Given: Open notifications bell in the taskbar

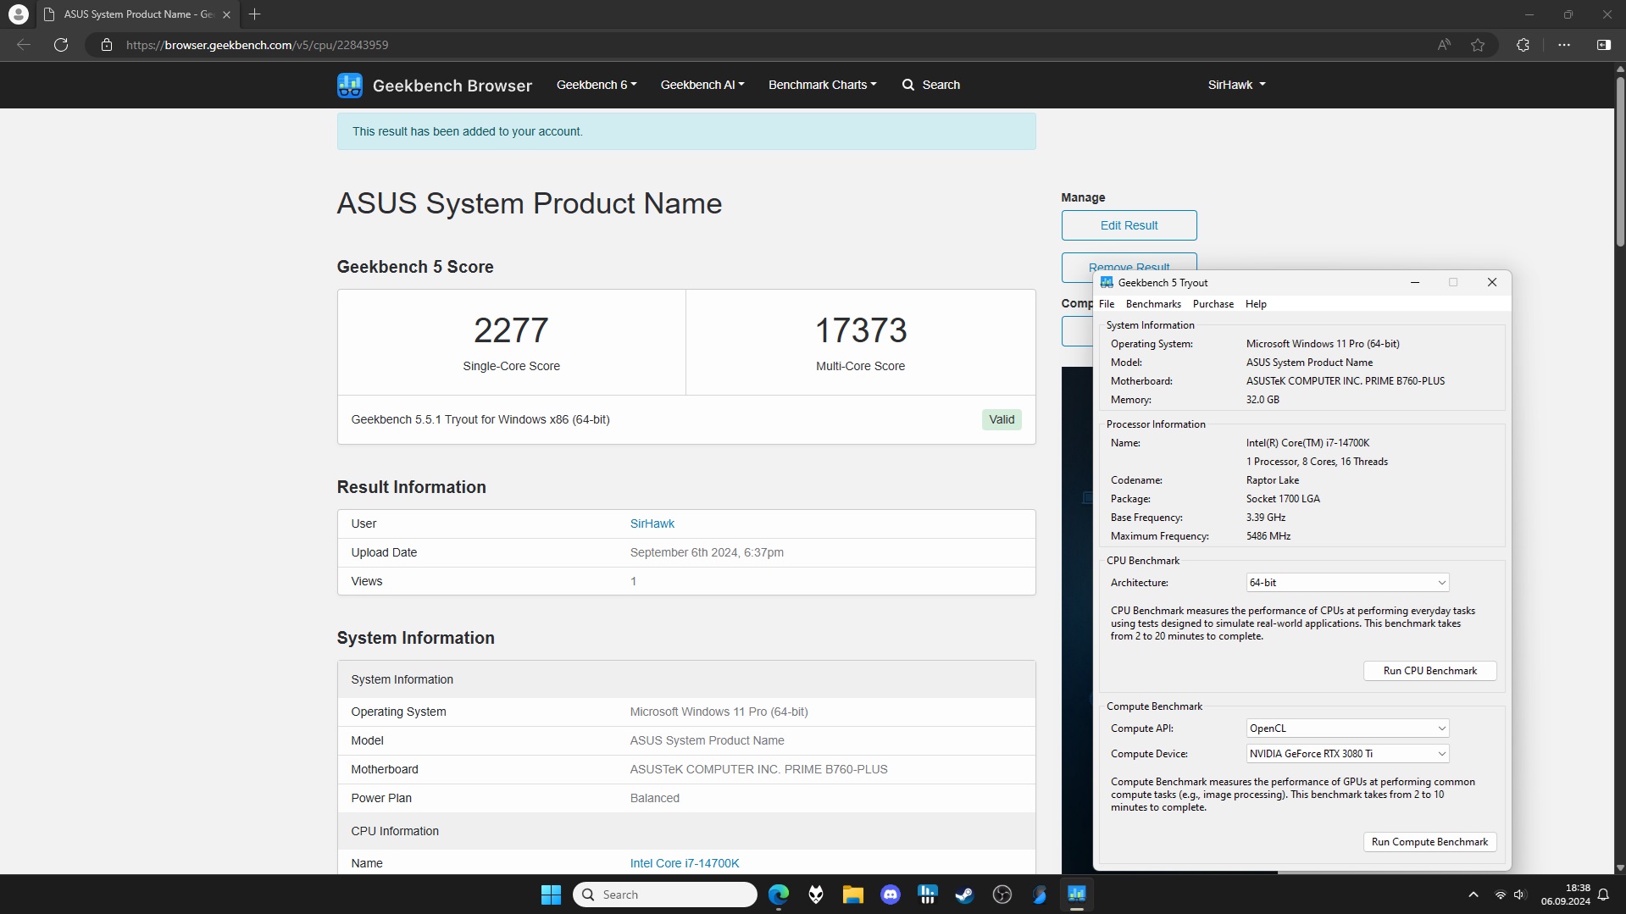Looking at the screenshot, I should pyautogui.click(x=1603, y=895).
